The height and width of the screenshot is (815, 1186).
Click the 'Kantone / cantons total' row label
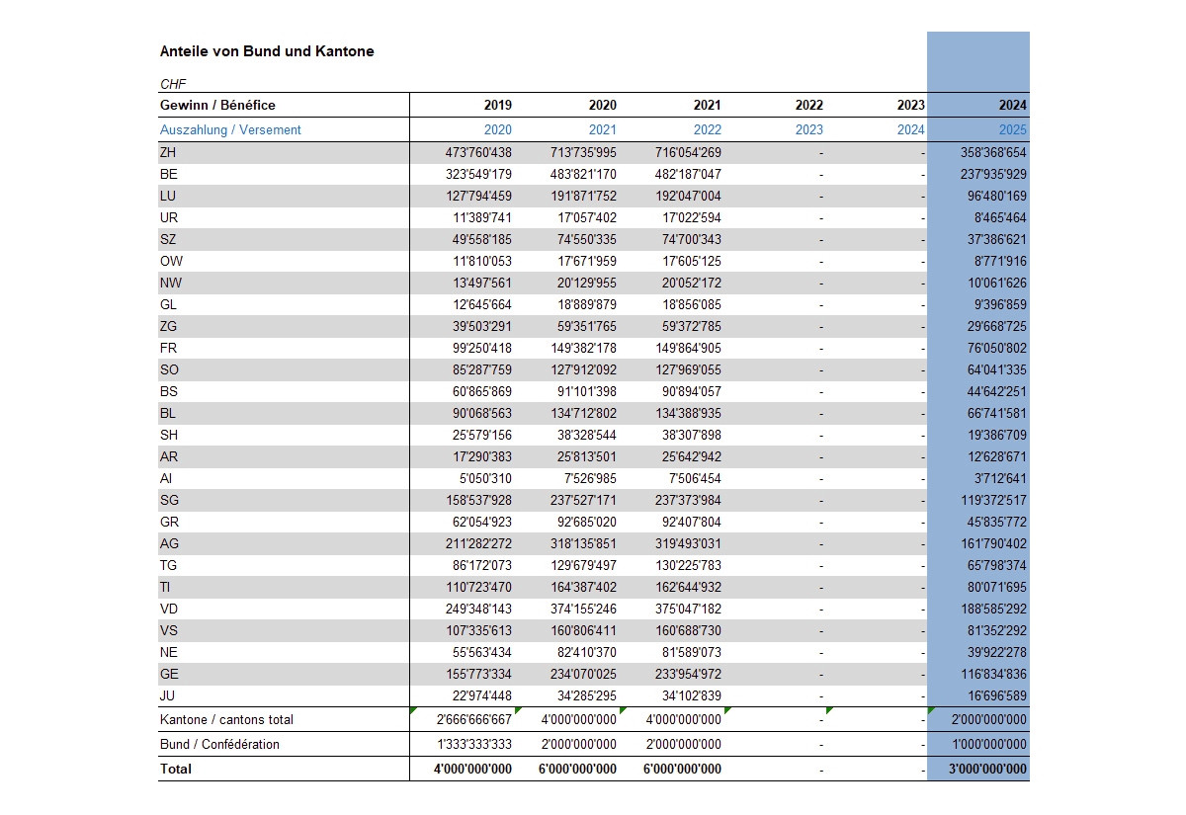click(x=226, y=720)
